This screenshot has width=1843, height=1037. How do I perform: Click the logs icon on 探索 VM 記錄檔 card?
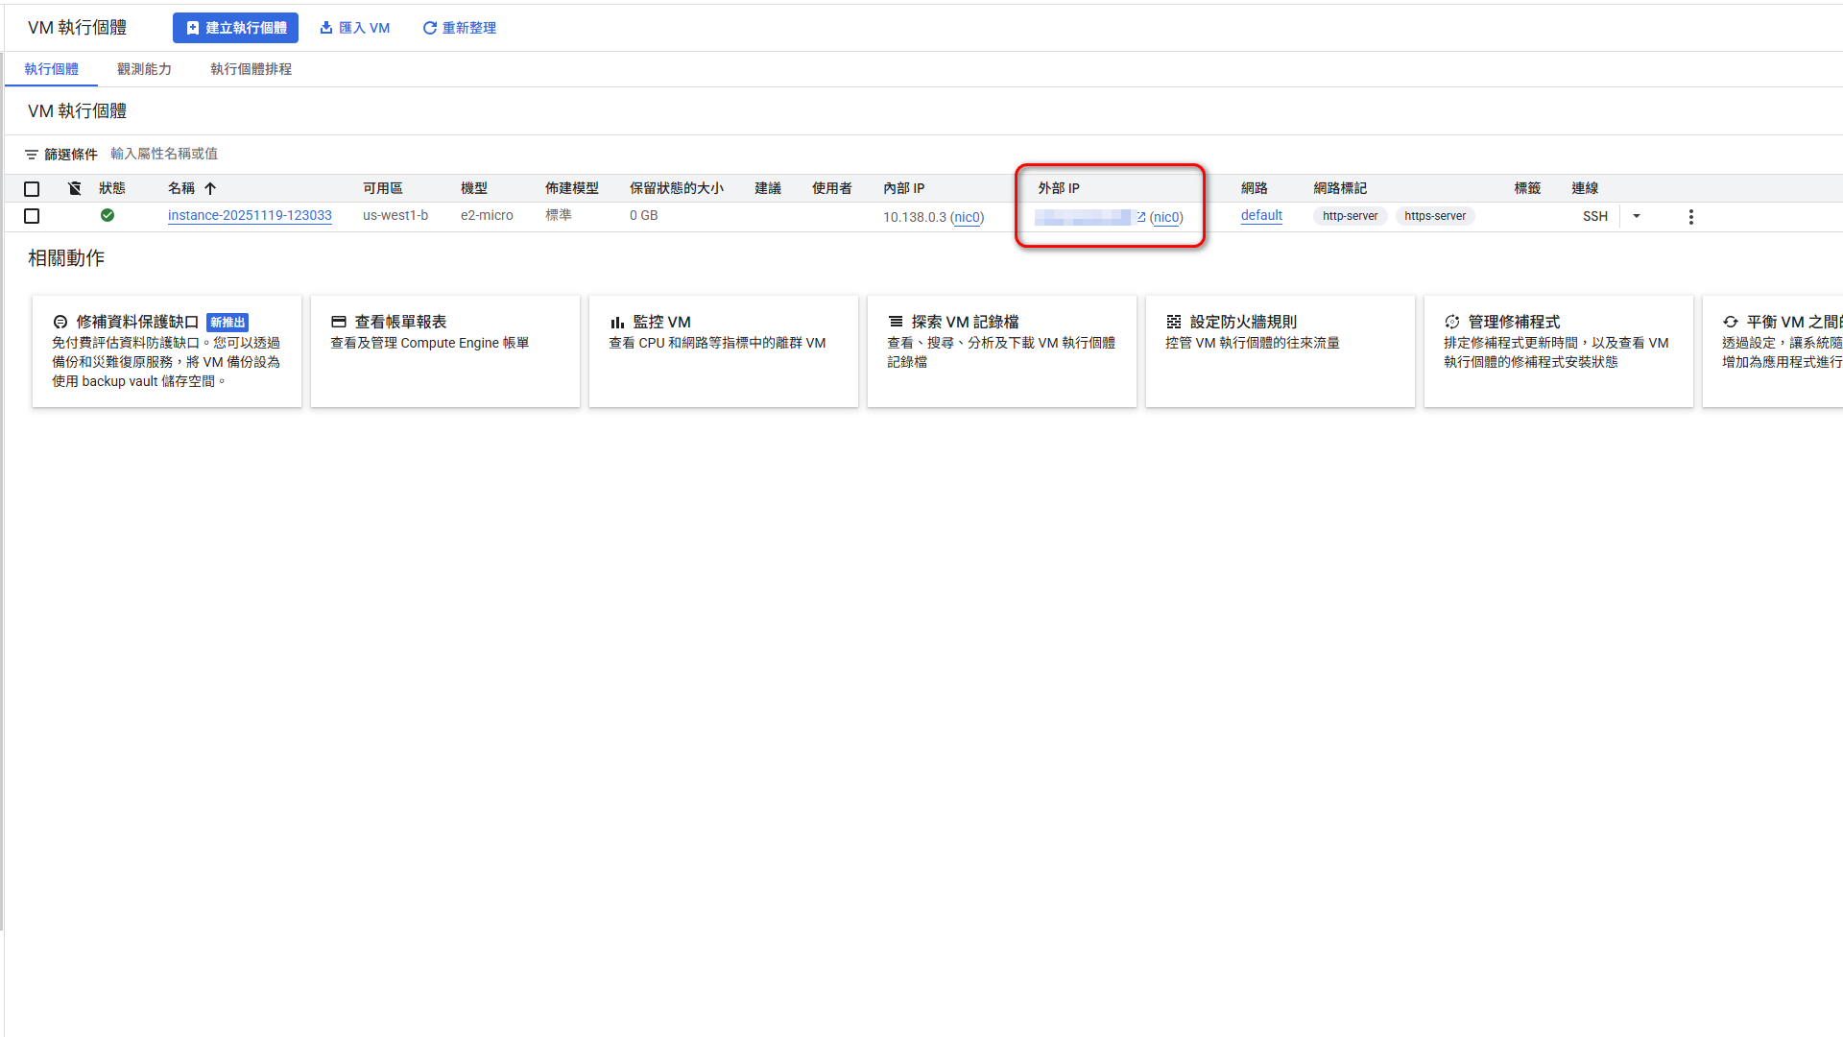point(897,322)
